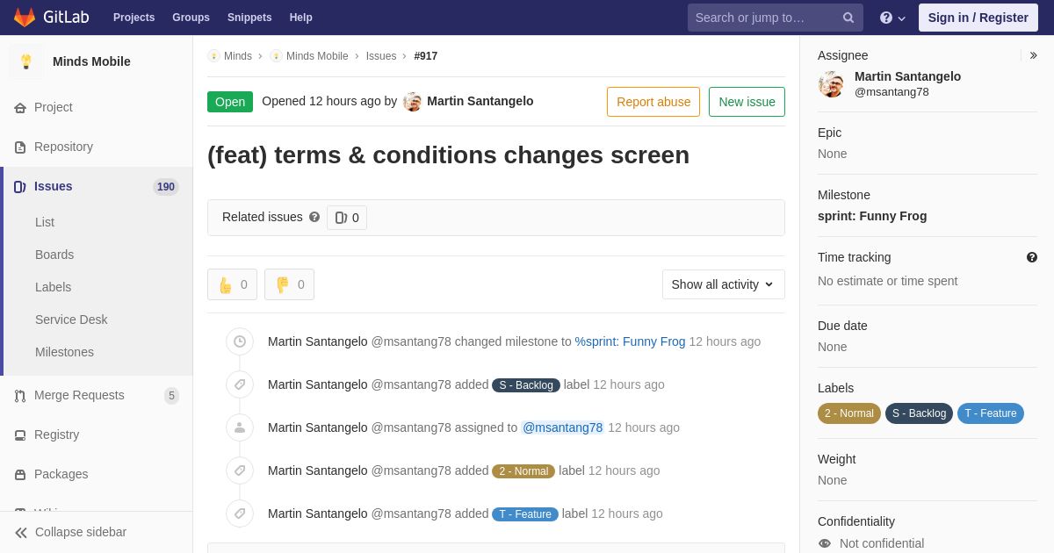Image resolution: width=1054 pixels, height=553 pixels.
Task: Click the Merge Requests icon
Action: click(x=20, y=396)
